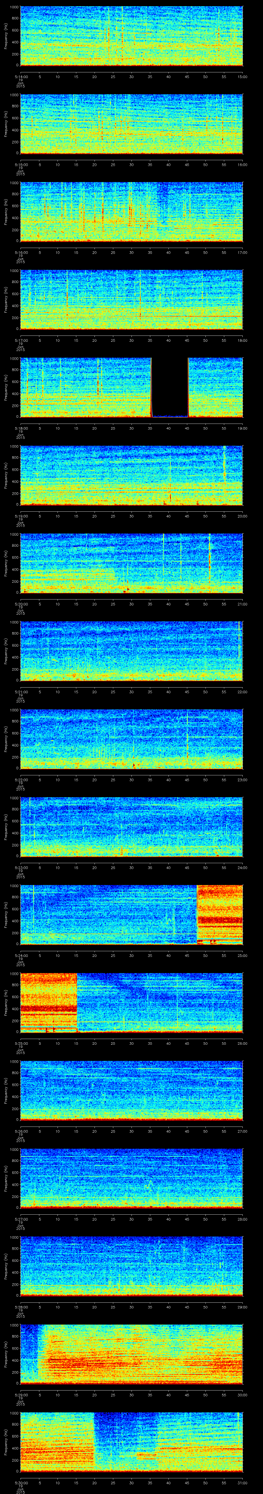Select the 5:23:00 time label
Image resolution: width=263 pixels, height=1494 pixels.
pyautogui.click(x=21, y=868)
